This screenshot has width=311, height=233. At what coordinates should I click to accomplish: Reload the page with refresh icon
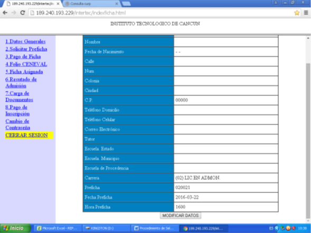(x=23, y=13)
